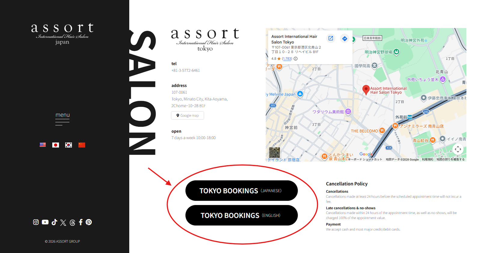The image size is (481, 253).
Task: Click the 明治神宮外苑 map label
Action: click(x=412, y=40)
